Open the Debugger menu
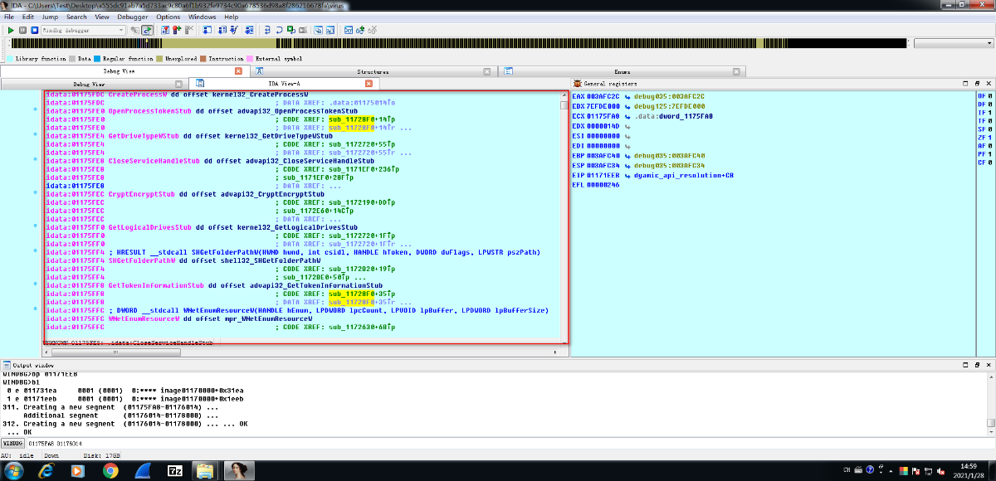This screenshot has width=996, height=481. (x=134, y=17)
